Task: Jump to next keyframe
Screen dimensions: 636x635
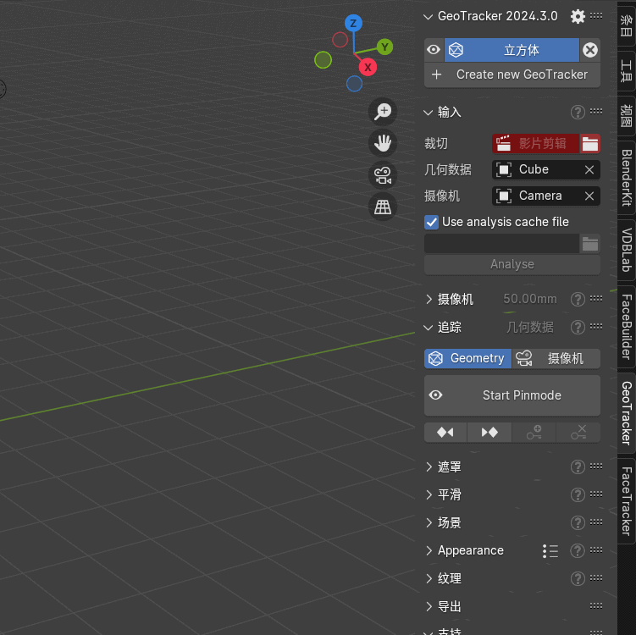Action: tap(489, 433)
